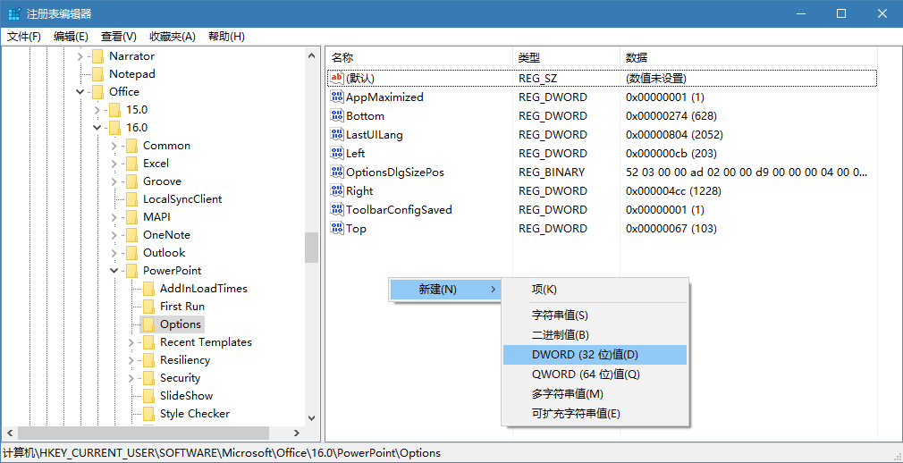
Task: Click the Office folder icon
Action: coord(97,91)
